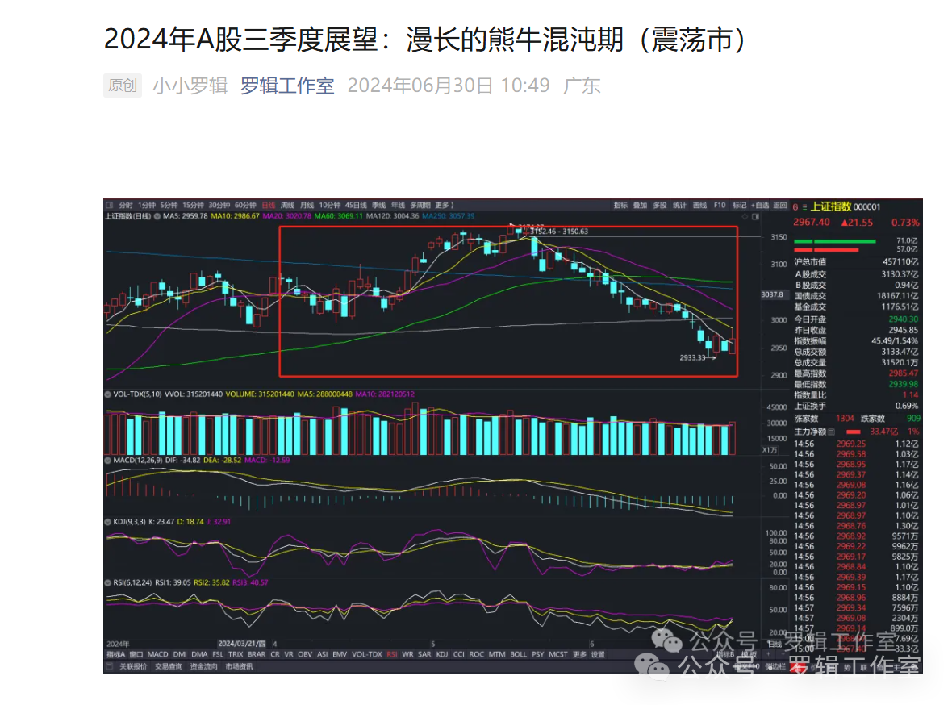This screenshot has width=952, height=705.
Task: Open the 多股 multi-stock view
Action: point(660,206)
